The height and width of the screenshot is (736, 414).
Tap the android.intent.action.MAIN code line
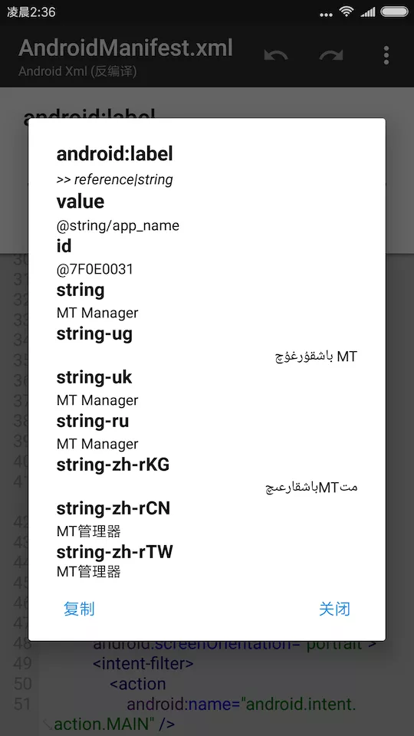(205, 714)
